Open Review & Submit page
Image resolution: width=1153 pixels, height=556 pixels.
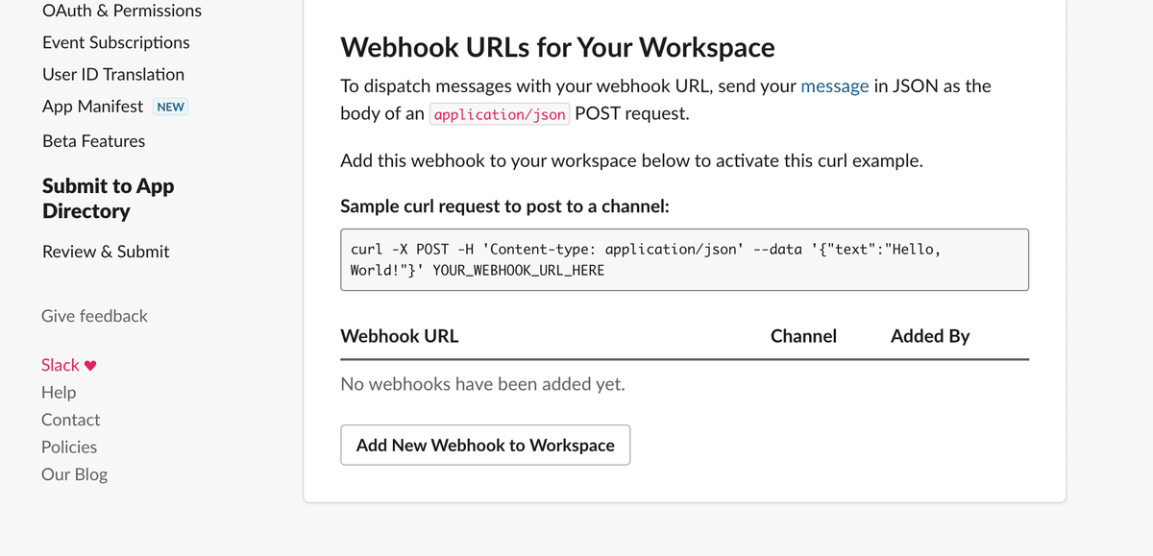click(x=106, y=252)
